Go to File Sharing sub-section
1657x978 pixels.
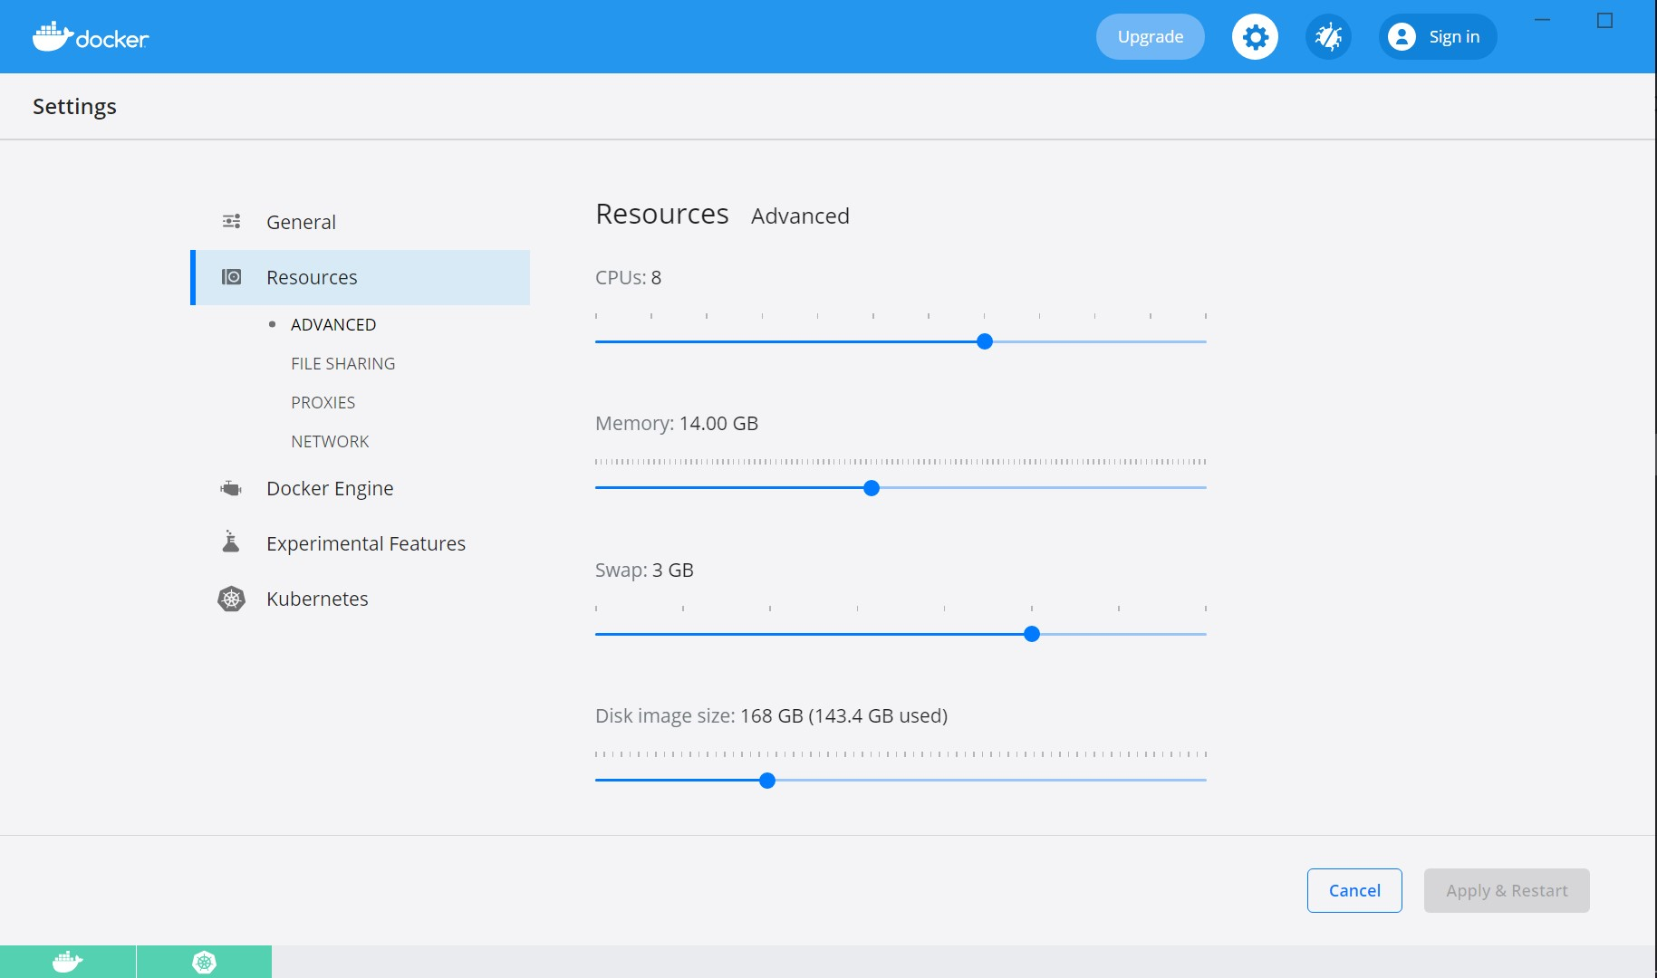click(342, 363)
